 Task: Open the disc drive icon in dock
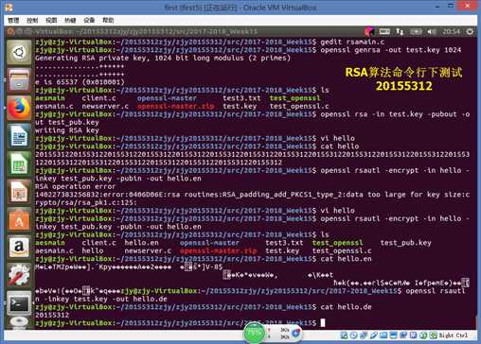pyautogui.click(x=19, y=323)
